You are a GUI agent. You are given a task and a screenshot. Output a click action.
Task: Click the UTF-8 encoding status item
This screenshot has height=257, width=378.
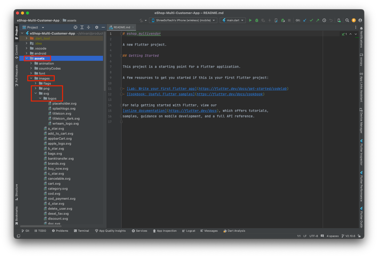pyautogui.click(x=313, y=236)
